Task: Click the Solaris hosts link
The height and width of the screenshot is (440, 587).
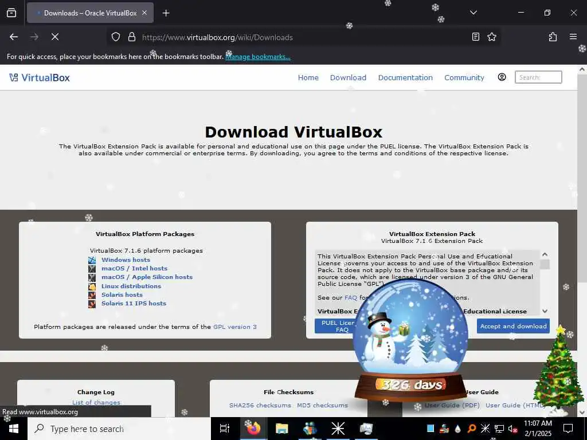Action: 122,294
